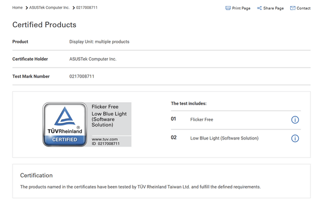
Task: Click the TÜVRheinland Certified logo badge
Action: (x=65, y=124)
